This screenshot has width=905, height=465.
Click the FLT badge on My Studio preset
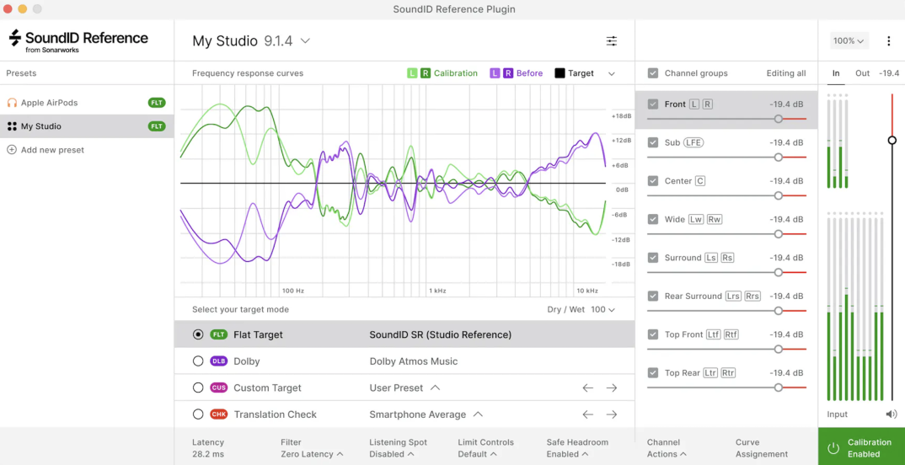point(157,126)
